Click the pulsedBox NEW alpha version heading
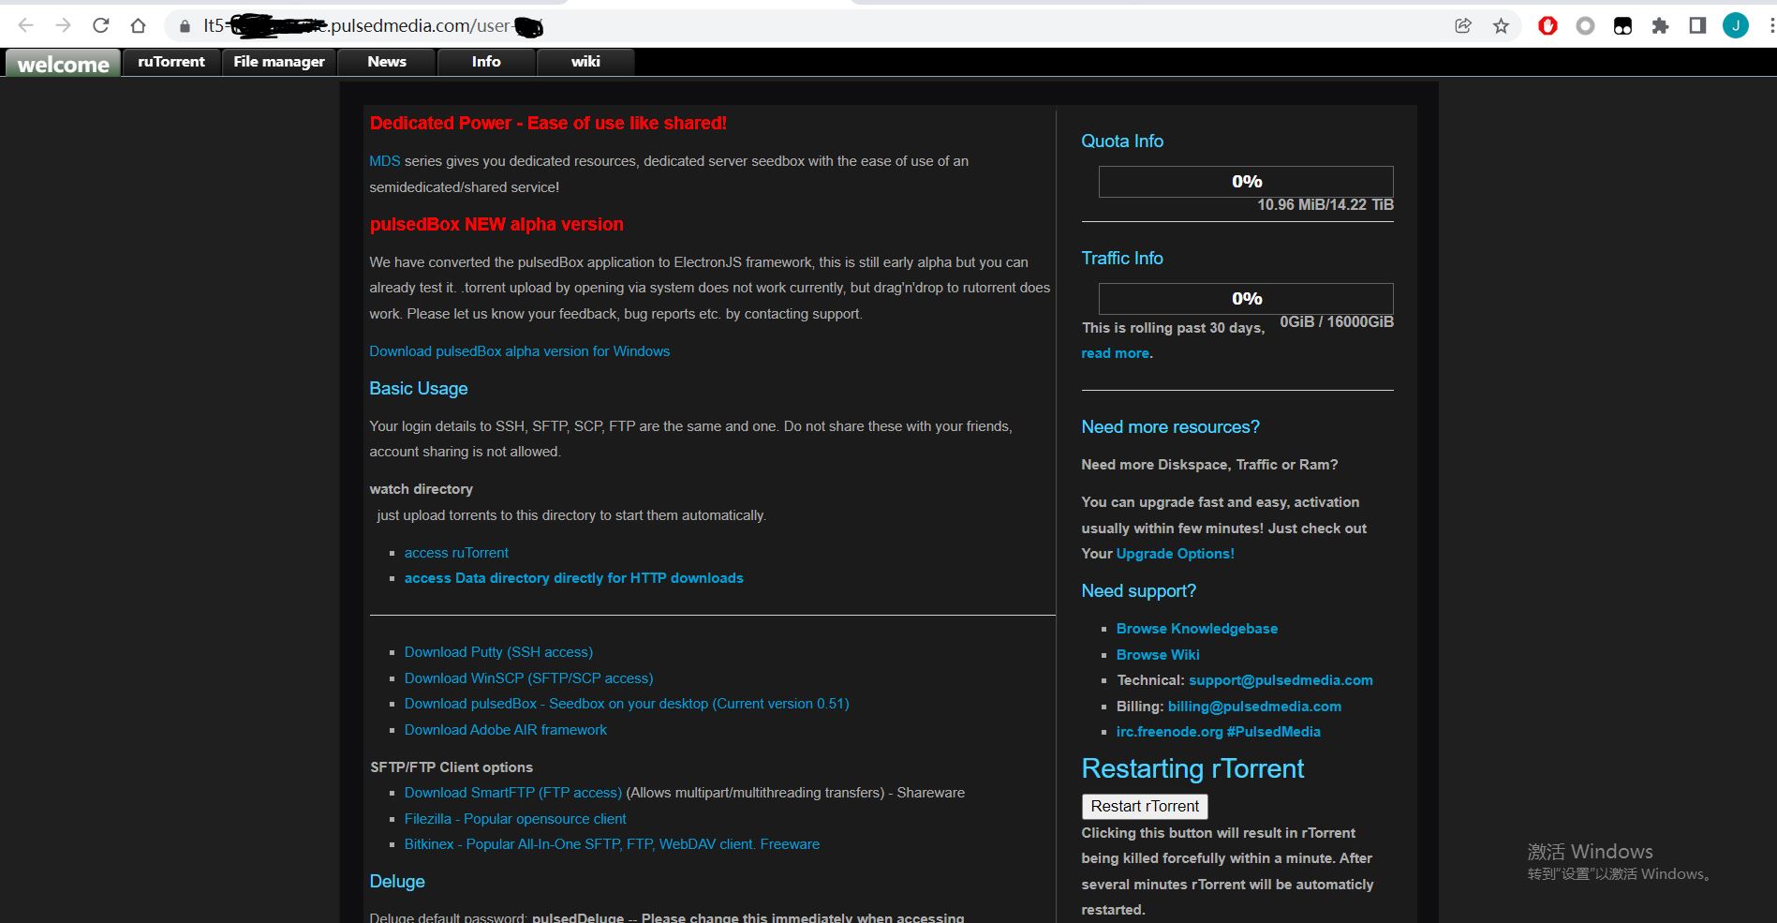The width and height of the screenshot is (1777, 923). click(x=496, y=225)
